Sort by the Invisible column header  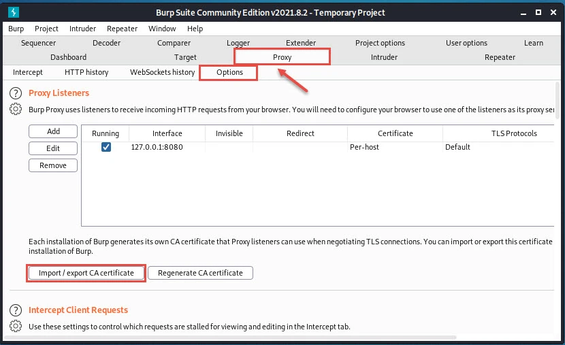229,133
